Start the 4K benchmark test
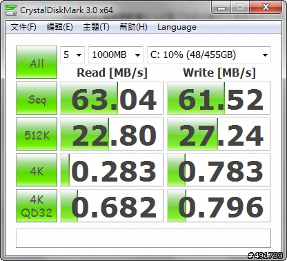The height and width of the screenshot is (261, 287). click(37, 170)
